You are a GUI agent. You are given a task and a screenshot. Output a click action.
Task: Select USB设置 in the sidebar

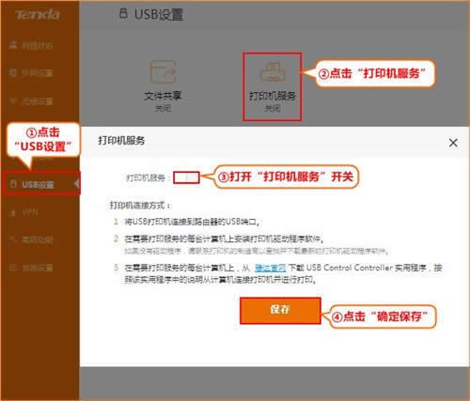[42, 184]
